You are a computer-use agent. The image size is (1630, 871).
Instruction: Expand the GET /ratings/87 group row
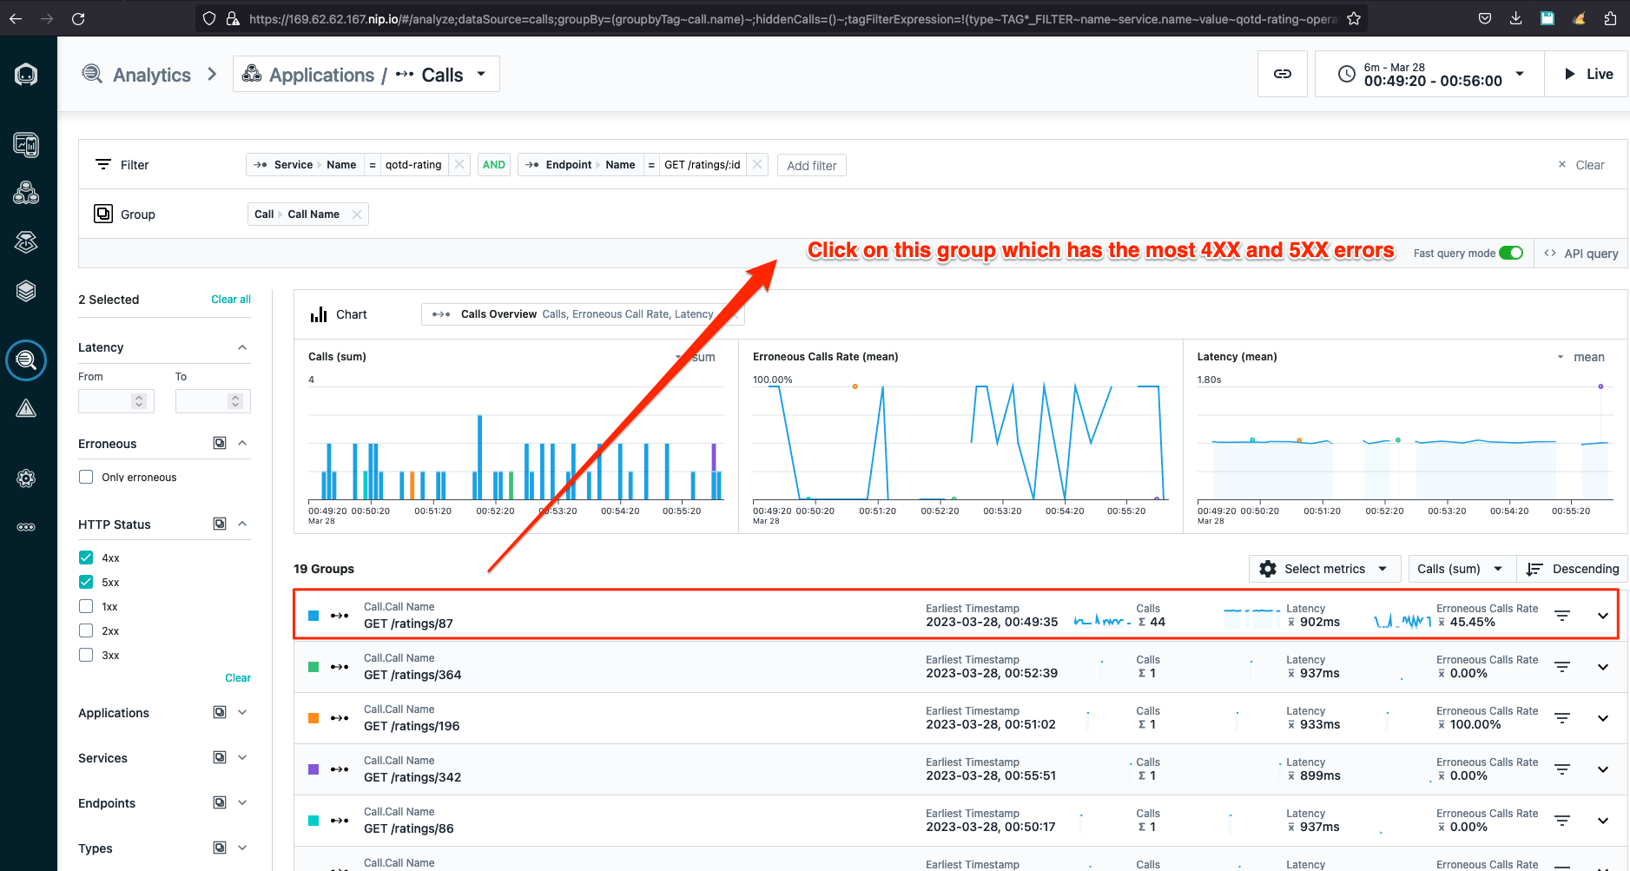[1603, 616]
